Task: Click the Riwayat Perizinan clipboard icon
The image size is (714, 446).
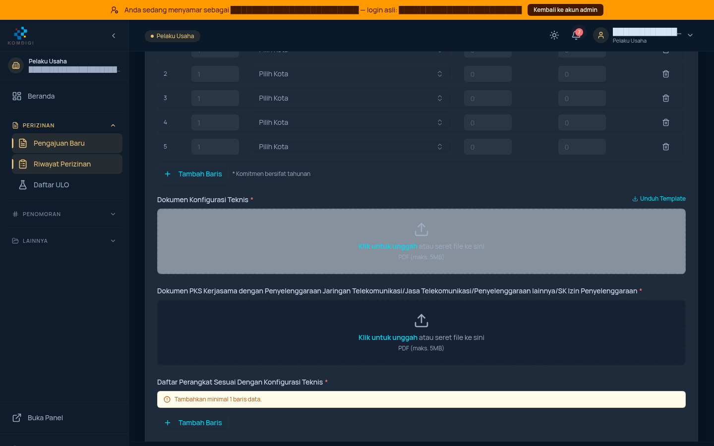Action: [x=23, y=164]
